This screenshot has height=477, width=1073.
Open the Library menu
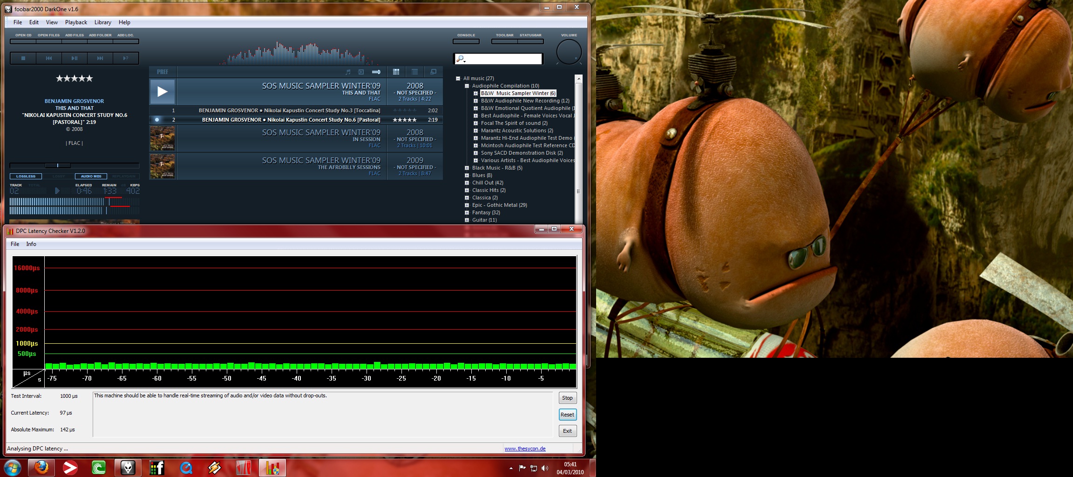pos(102,22)
